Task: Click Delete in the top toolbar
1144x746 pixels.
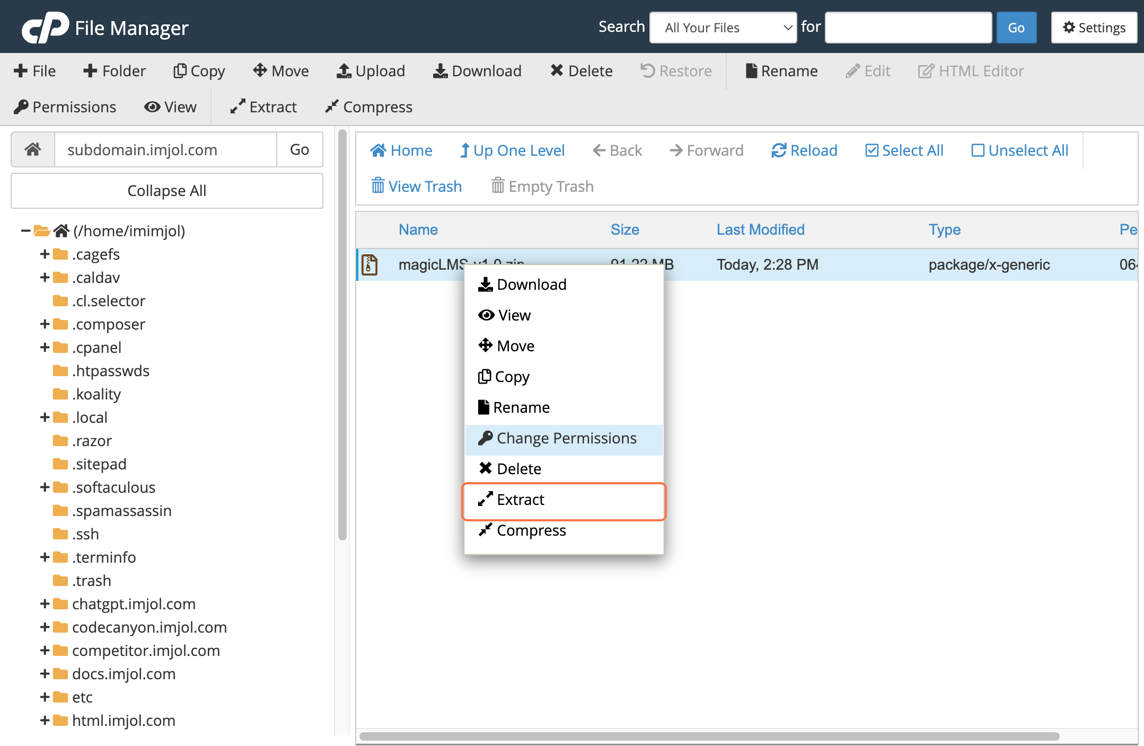Action: pos(582,71)
